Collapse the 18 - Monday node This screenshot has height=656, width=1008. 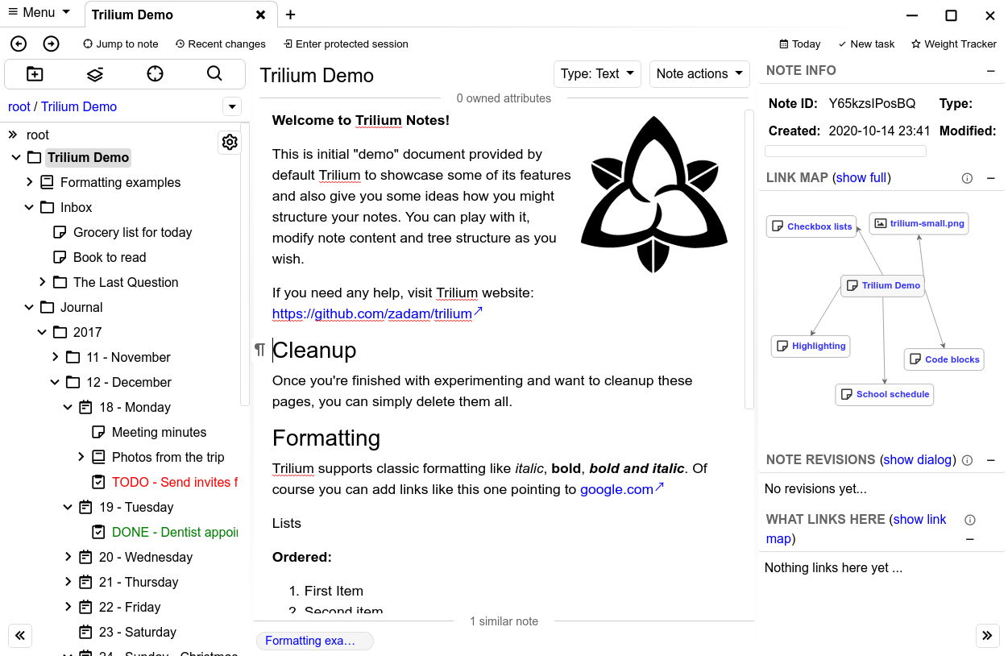[x=68, y=407]
